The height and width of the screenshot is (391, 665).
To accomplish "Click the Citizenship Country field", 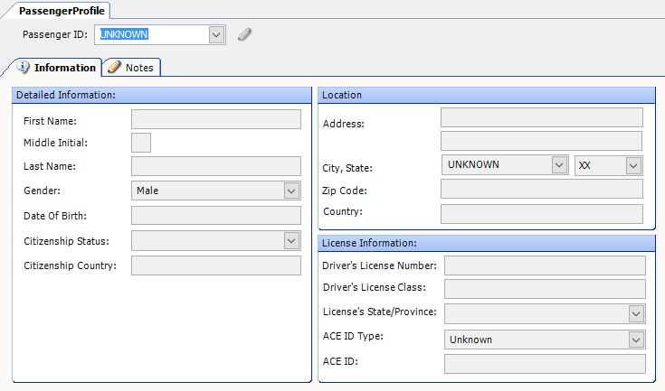I will pyautogui.click(x=215, y=265).
